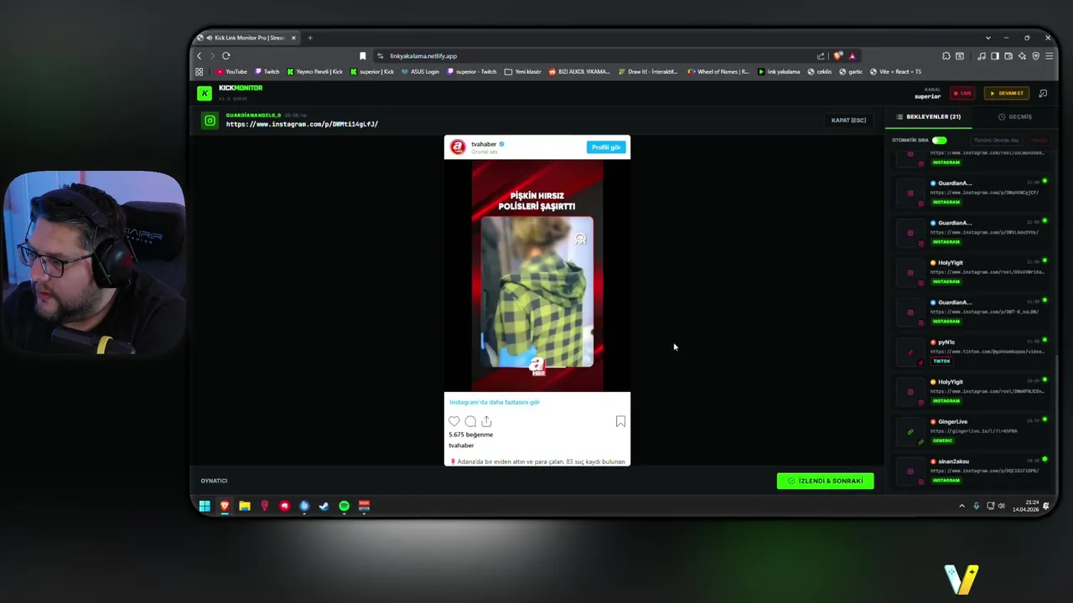This screenshot has height=603, width=1073.
Task: Open File Explorer from the taskbar
Action: (245, 506)
